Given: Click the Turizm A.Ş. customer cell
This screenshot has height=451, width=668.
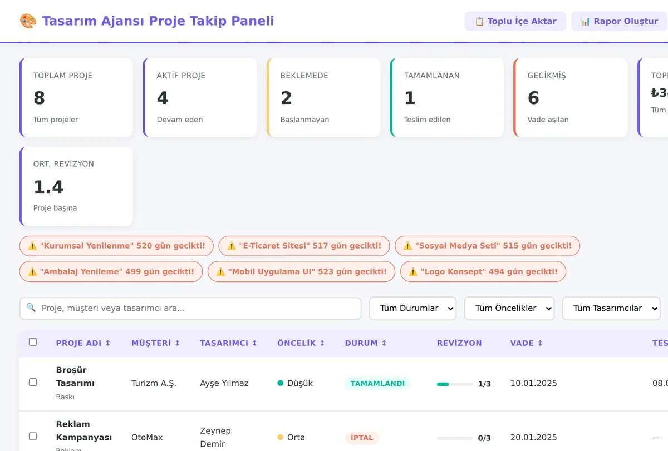Looking at the screenshot, I should (154, 383).
